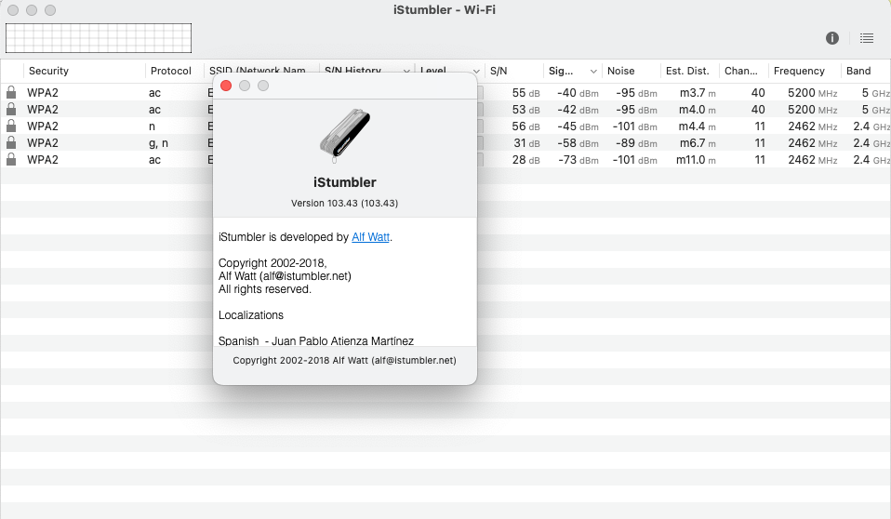The image size is (891, 519).
Task: Select the 53 dB signal-to-noise cell
Action: pyautogui.click(x=525, y=109)
